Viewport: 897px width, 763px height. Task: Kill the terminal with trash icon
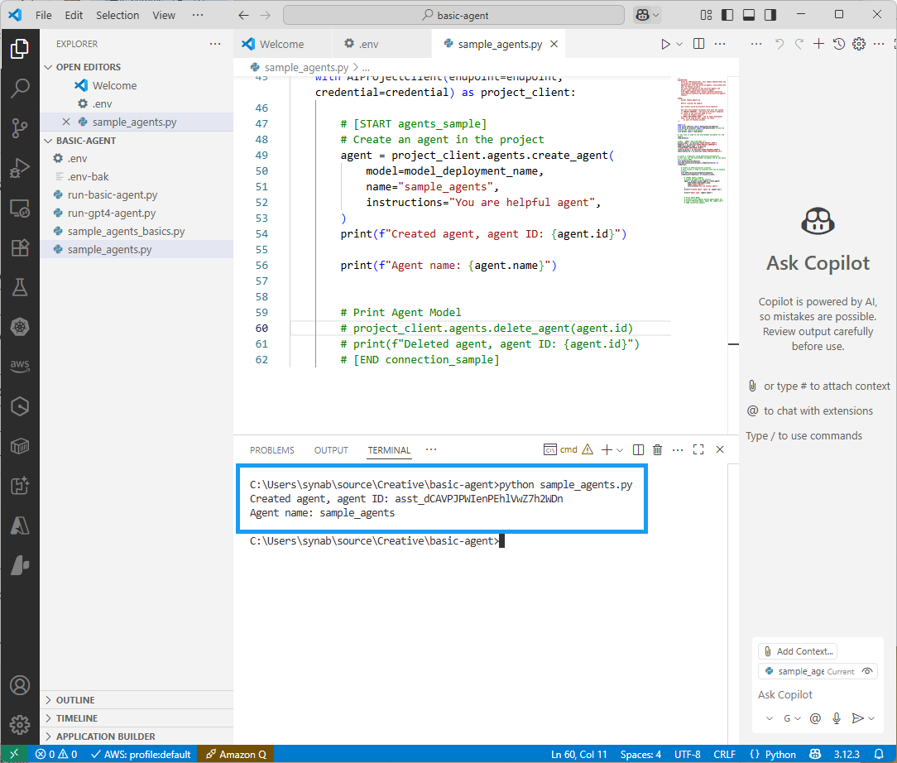tap(657, 449)
